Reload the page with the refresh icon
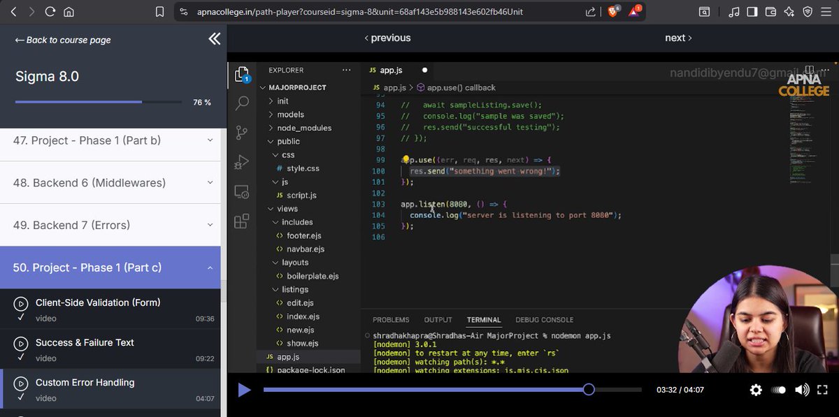Screen dimensions: 839x417 pyautogui.click(x=50, y=12)
